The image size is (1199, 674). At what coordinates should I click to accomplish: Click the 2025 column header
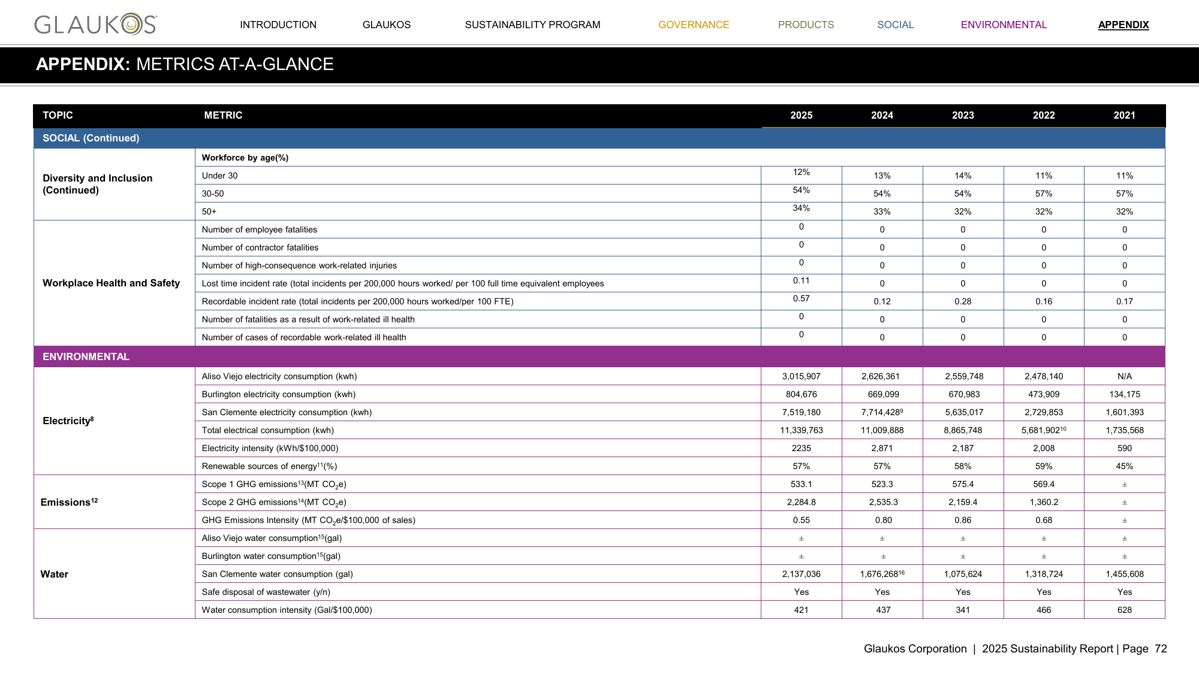[802, 115]
